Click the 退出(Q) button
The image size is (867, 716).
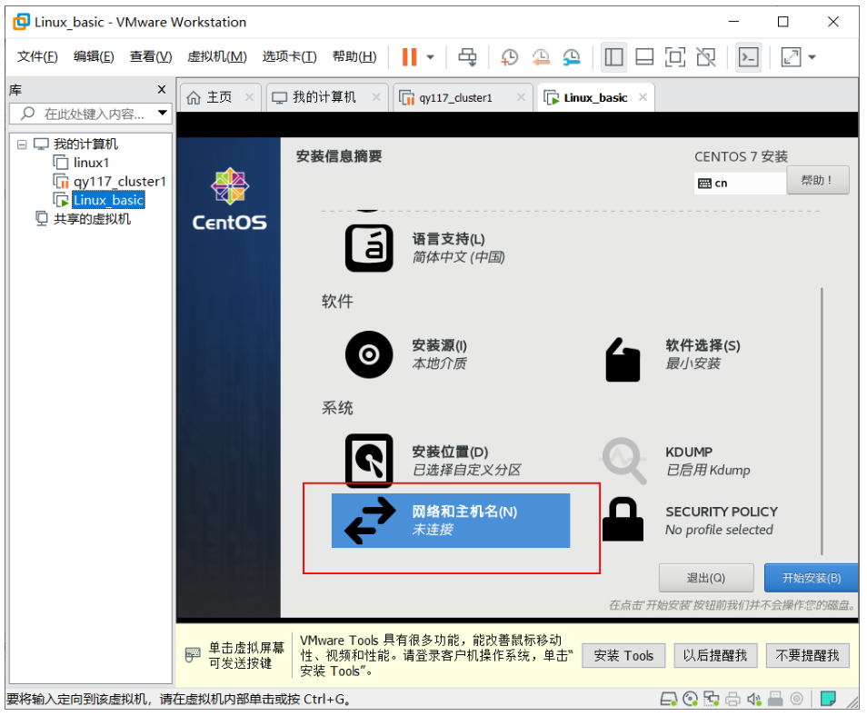tap(706, 578)
